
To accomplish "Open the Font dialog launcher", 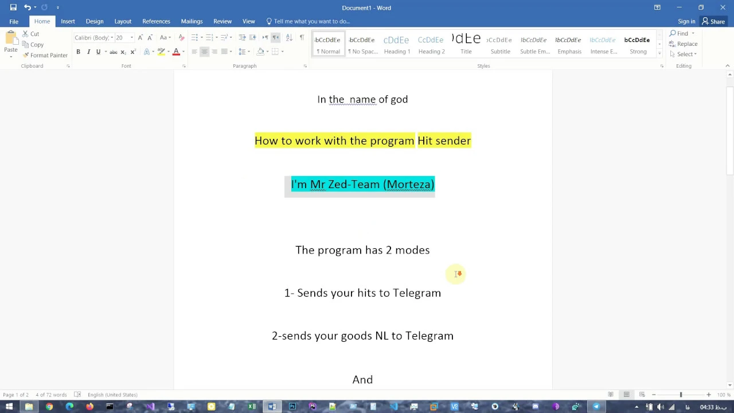I will (x=183, y=66).
